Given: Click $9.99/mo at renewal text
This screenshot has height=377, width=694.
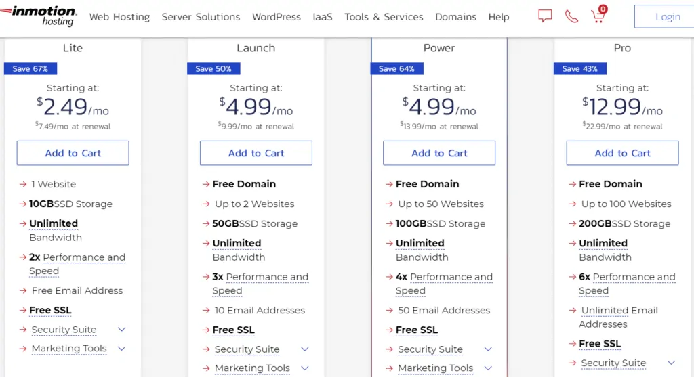Looking at the screenshot, I should coord(256,126).
